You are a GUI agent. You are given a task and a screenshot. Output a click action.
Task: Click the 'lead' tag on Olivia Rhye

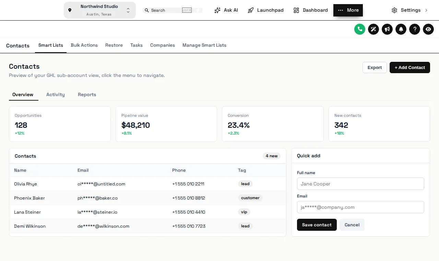[x=245, y=184]
